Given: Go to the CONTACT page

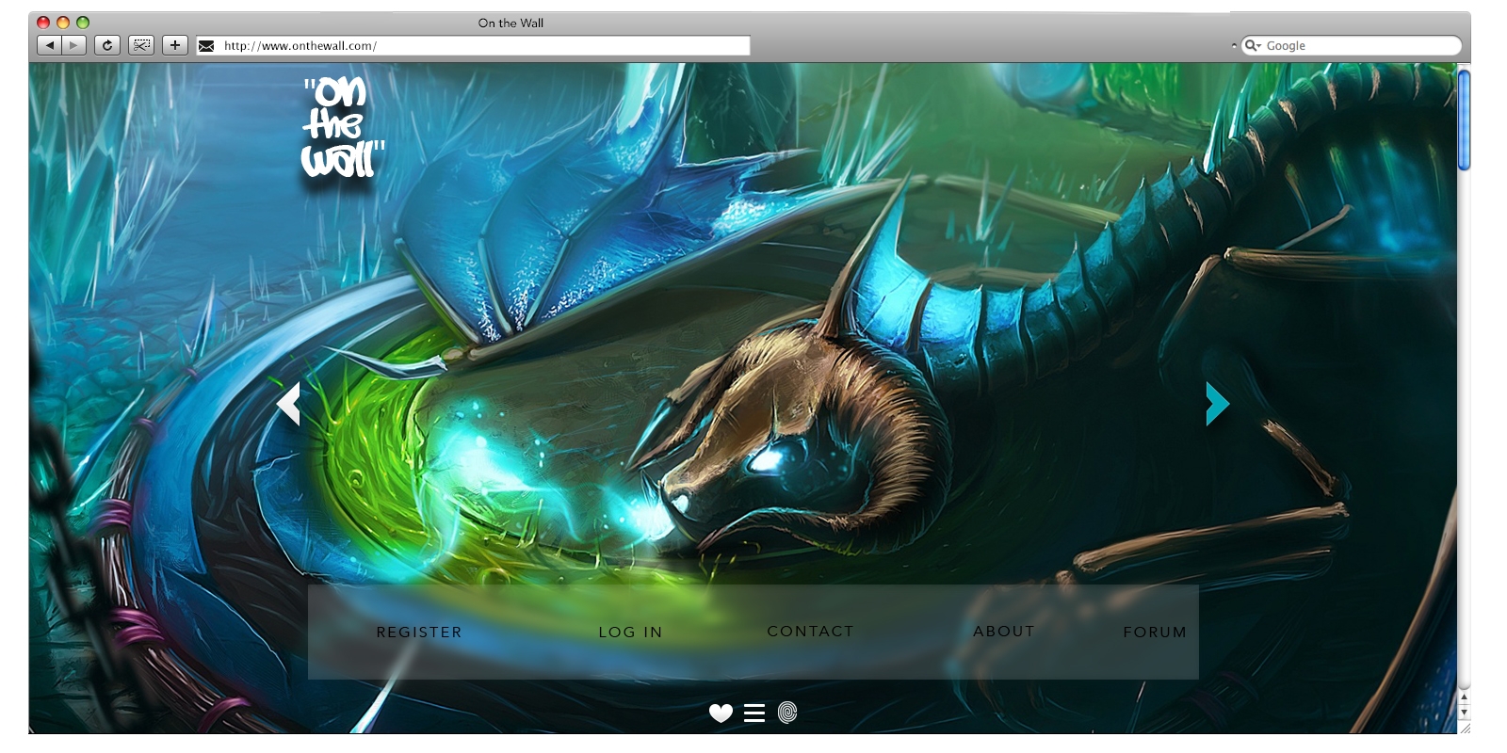Looking at the screenshot, I should [810, 632].
